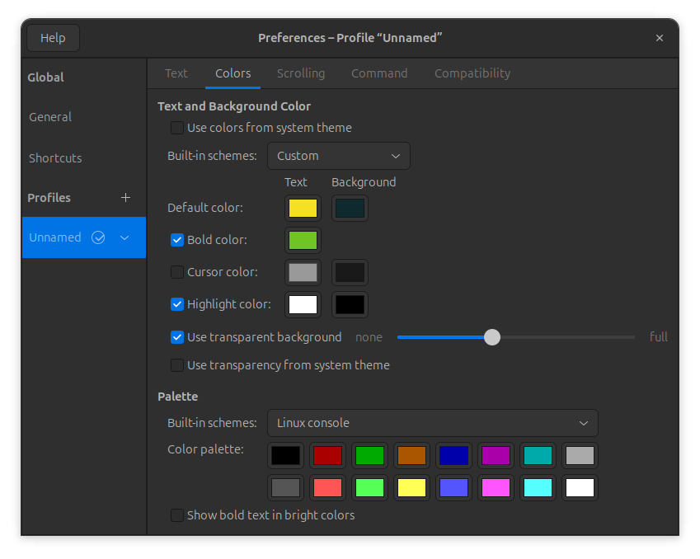The image size is (700, 559).
Task: Click the green bold color swatch
Action: (x=303, y=240)
